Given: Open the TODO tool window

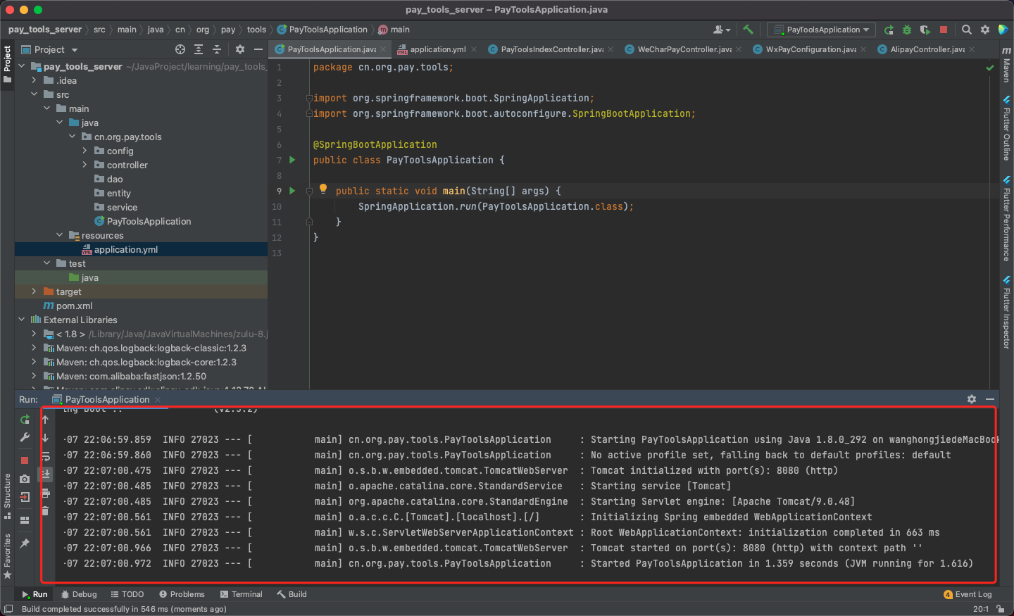Looking at the screenshot, I should 127,594.
